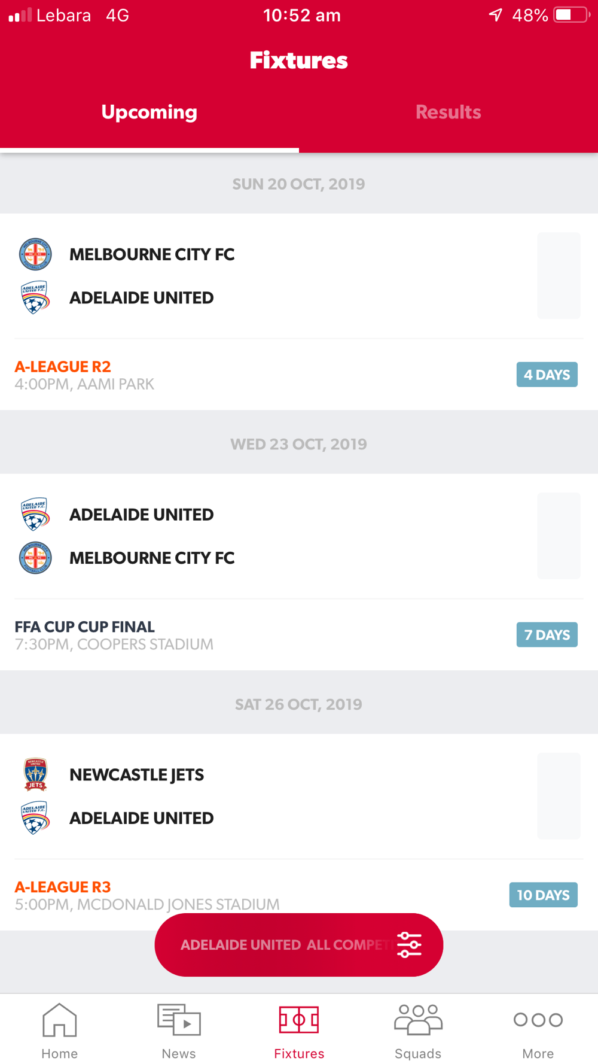Image resolution: width=598 pixels, height=1064 pixels.
Task: Open Adelaide United All Competitions filter
Action: click(299, 945)
